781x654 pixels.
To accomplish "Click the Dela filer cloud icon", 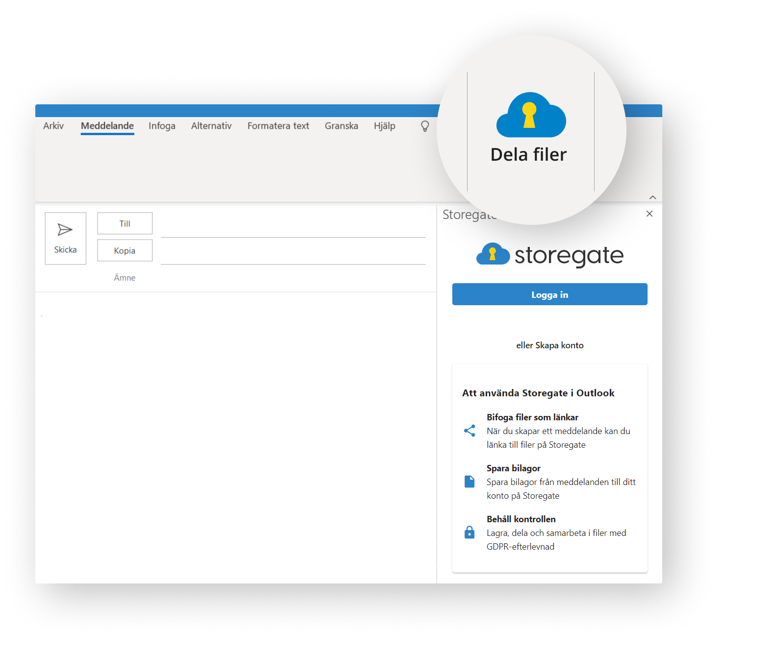I will click(x=531, y=115).
